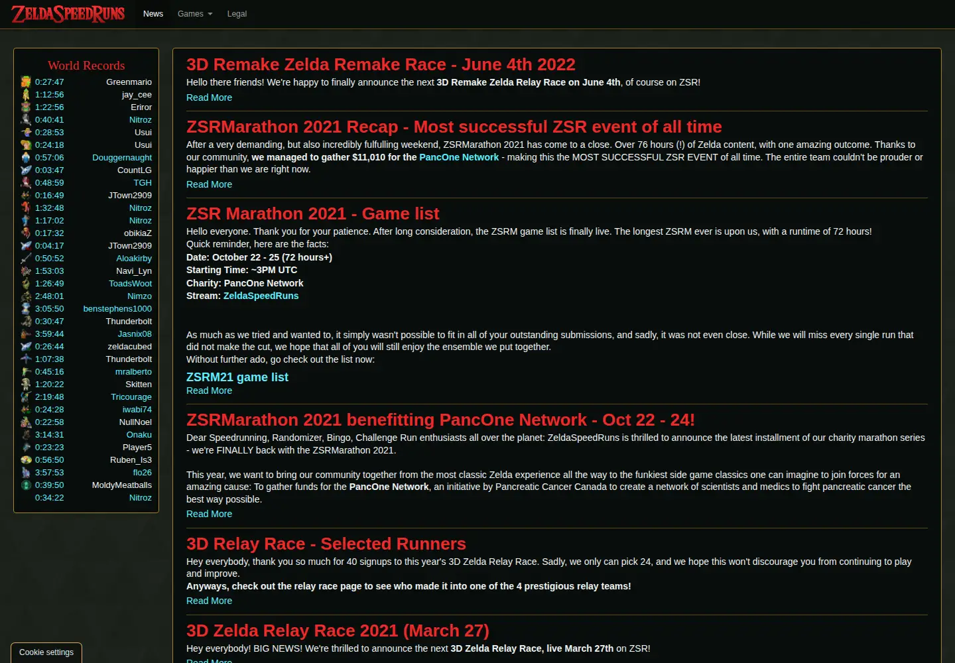Click the game icon beside 3:05:50
955x663 pixels.
click(26, 309)
